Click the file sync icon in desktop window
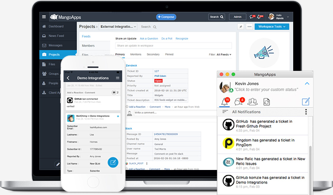333x195 pixels. coord(267,102)
